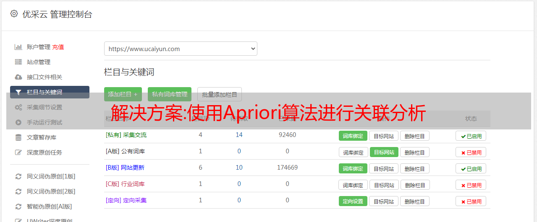Click the refresh icon for 同义词伪原创[2版]

[18, 191]
